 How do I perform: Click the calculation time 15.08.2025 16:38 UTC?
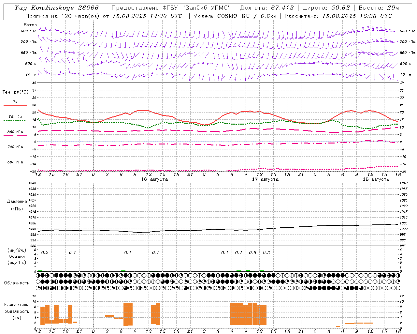pos(357,16)
